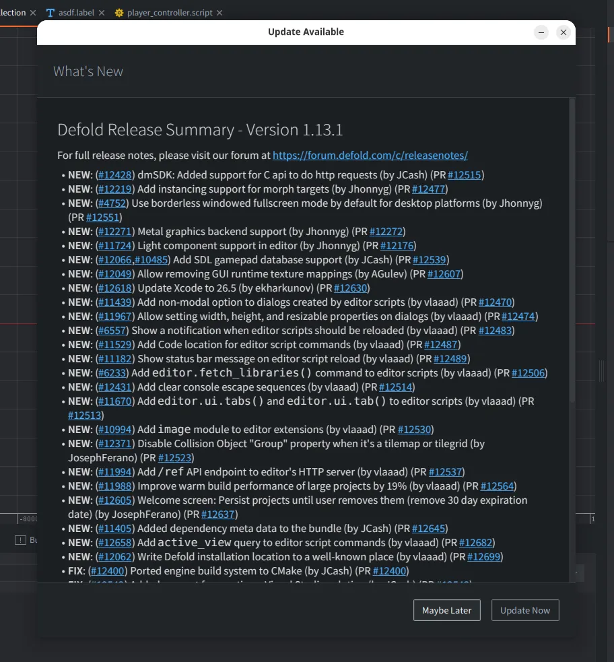Screen dimensions: 614x662
Task: Open PR link #12513
Action: pyautogui.click(x=84, y=416)
